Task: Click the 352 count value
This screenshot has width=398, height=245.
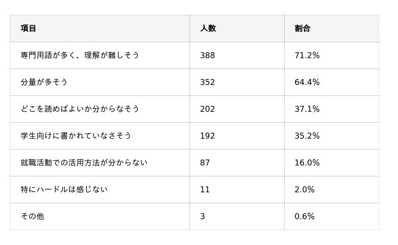Action: [207, 82]
